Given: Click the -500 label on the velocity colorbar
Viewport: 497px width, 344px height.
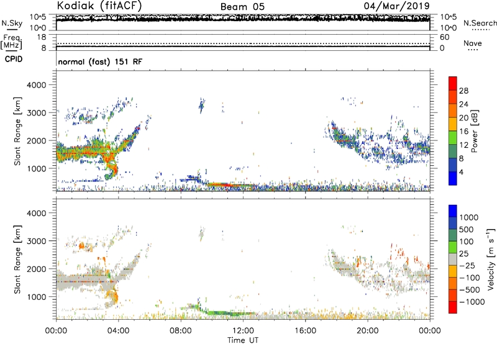Looking at the screenshot, I should [x=470, y=289].
